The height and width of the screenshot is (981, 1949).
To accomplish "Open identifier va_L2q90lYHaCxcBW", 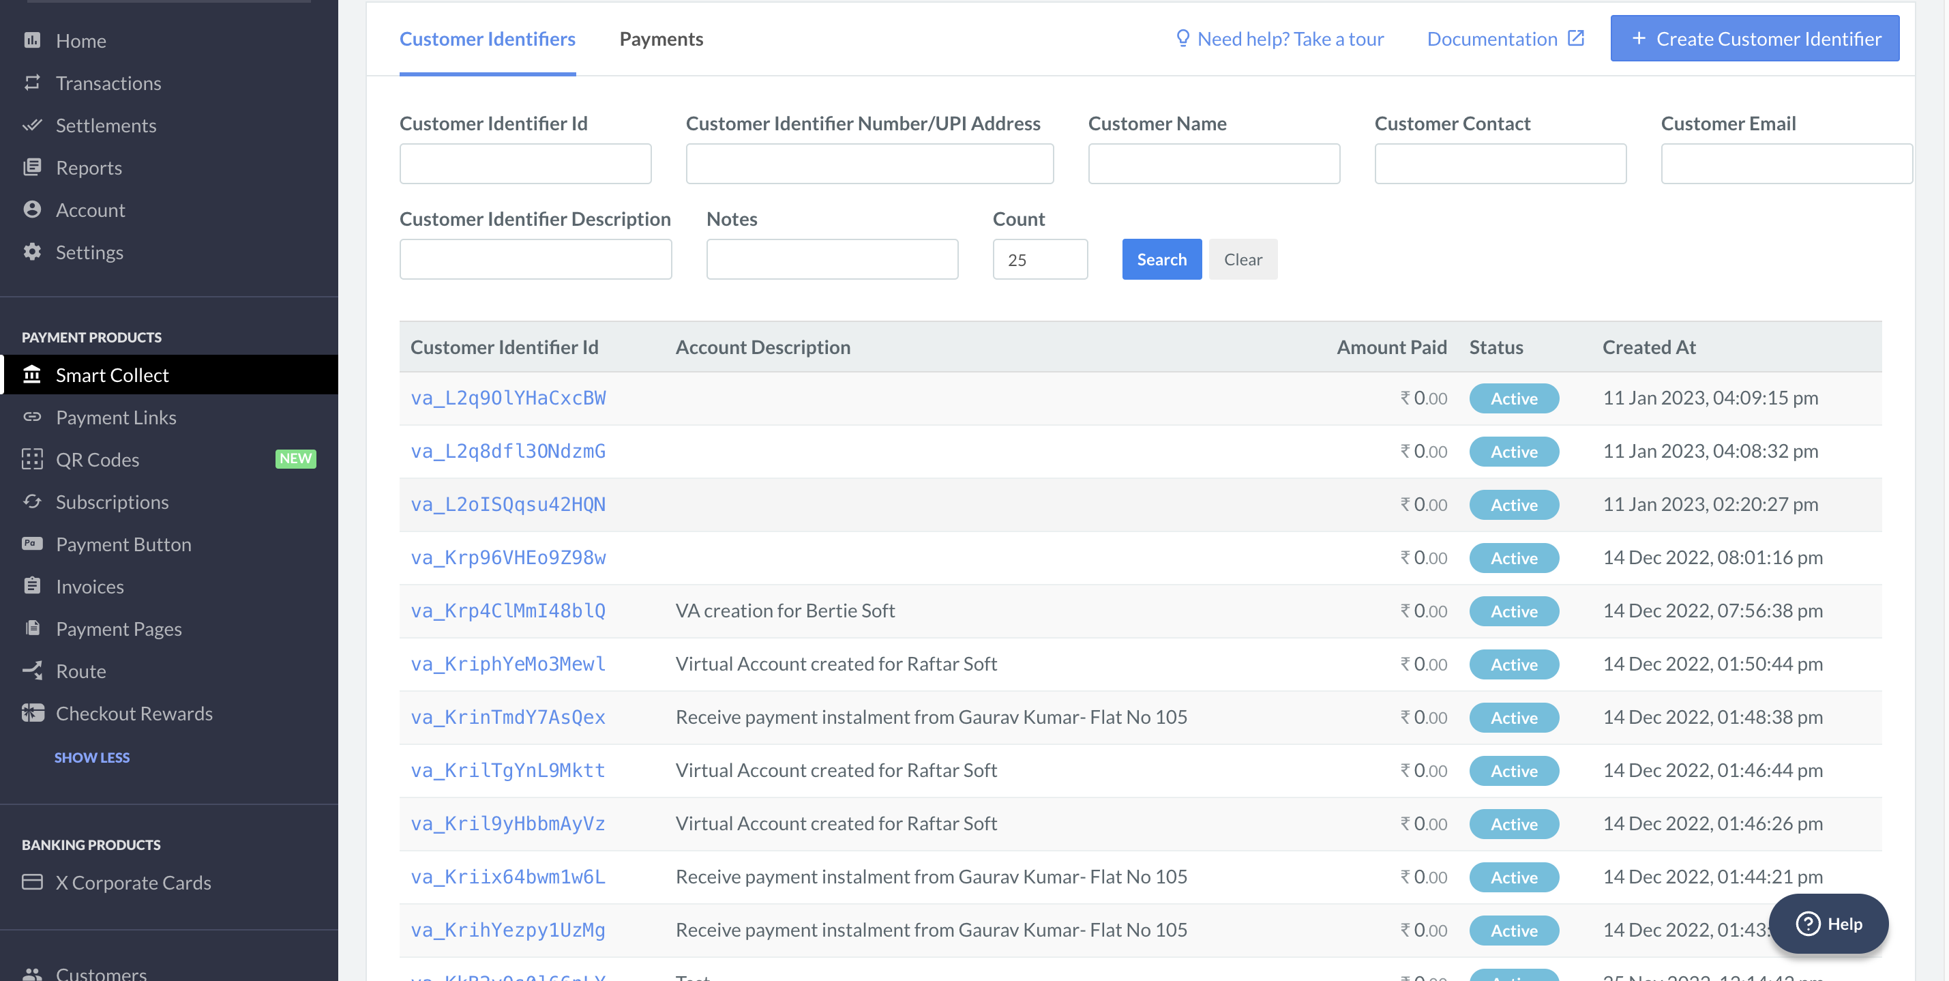I will 507,398.
